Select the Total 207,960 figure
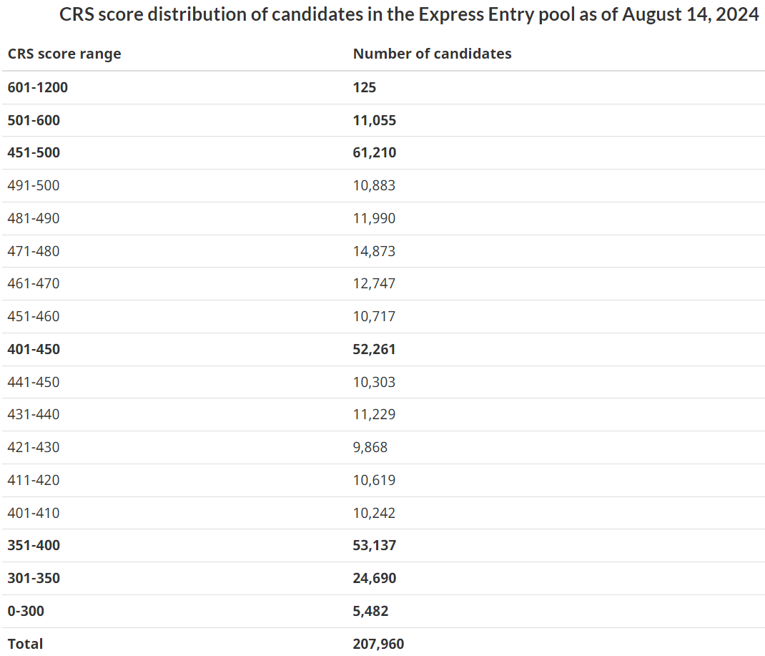The height and width of the screenshot is (656, 765). 378,644
